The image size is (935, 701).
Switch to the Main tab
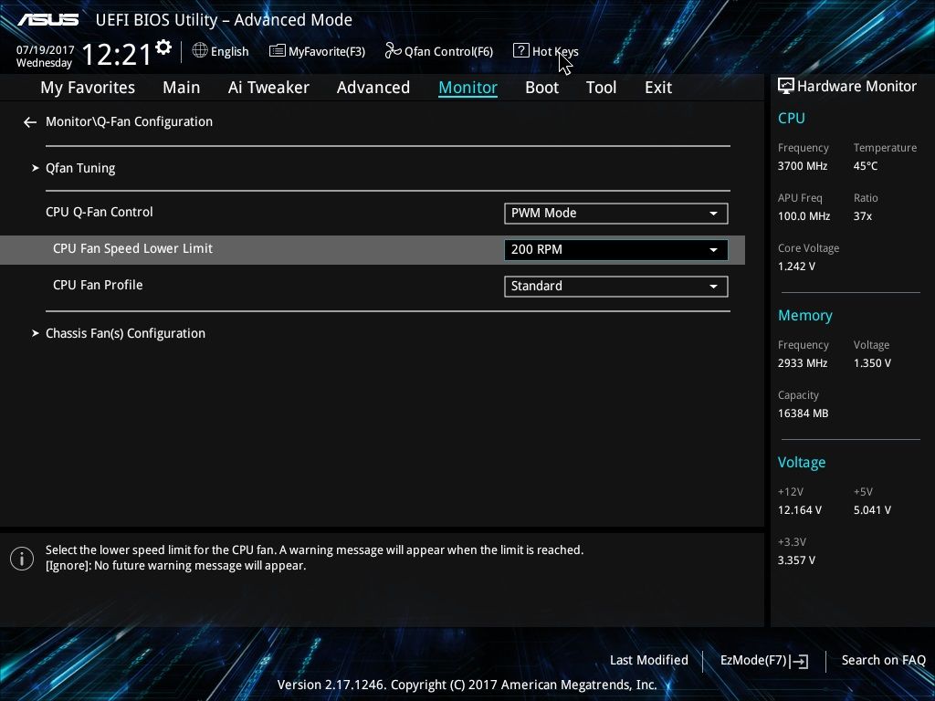(x=182, y=88)
